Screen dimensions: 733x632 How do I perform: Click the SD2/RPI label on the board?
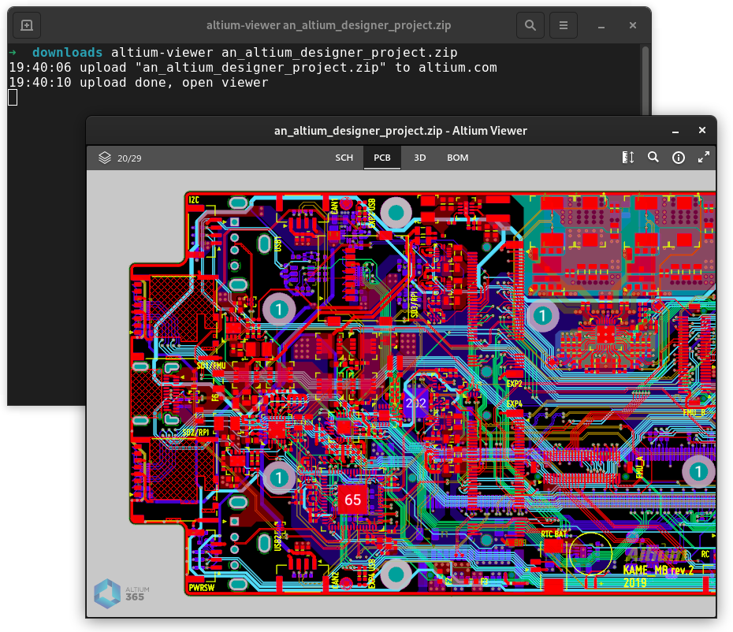tap(195, 433)
